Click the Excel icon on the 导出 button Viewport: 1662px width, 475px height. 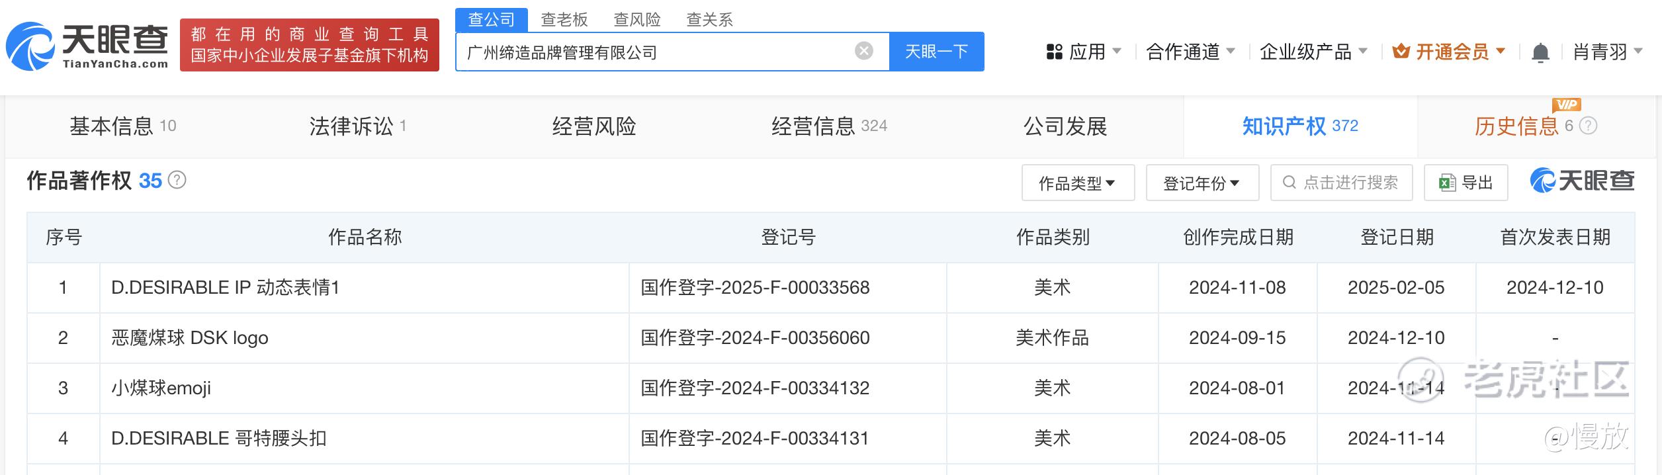coord(1448,183)
